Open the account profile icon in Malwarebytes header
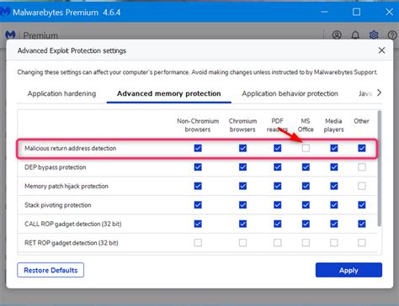The height and width of the screenshot is (306, 399). point(337,35)
